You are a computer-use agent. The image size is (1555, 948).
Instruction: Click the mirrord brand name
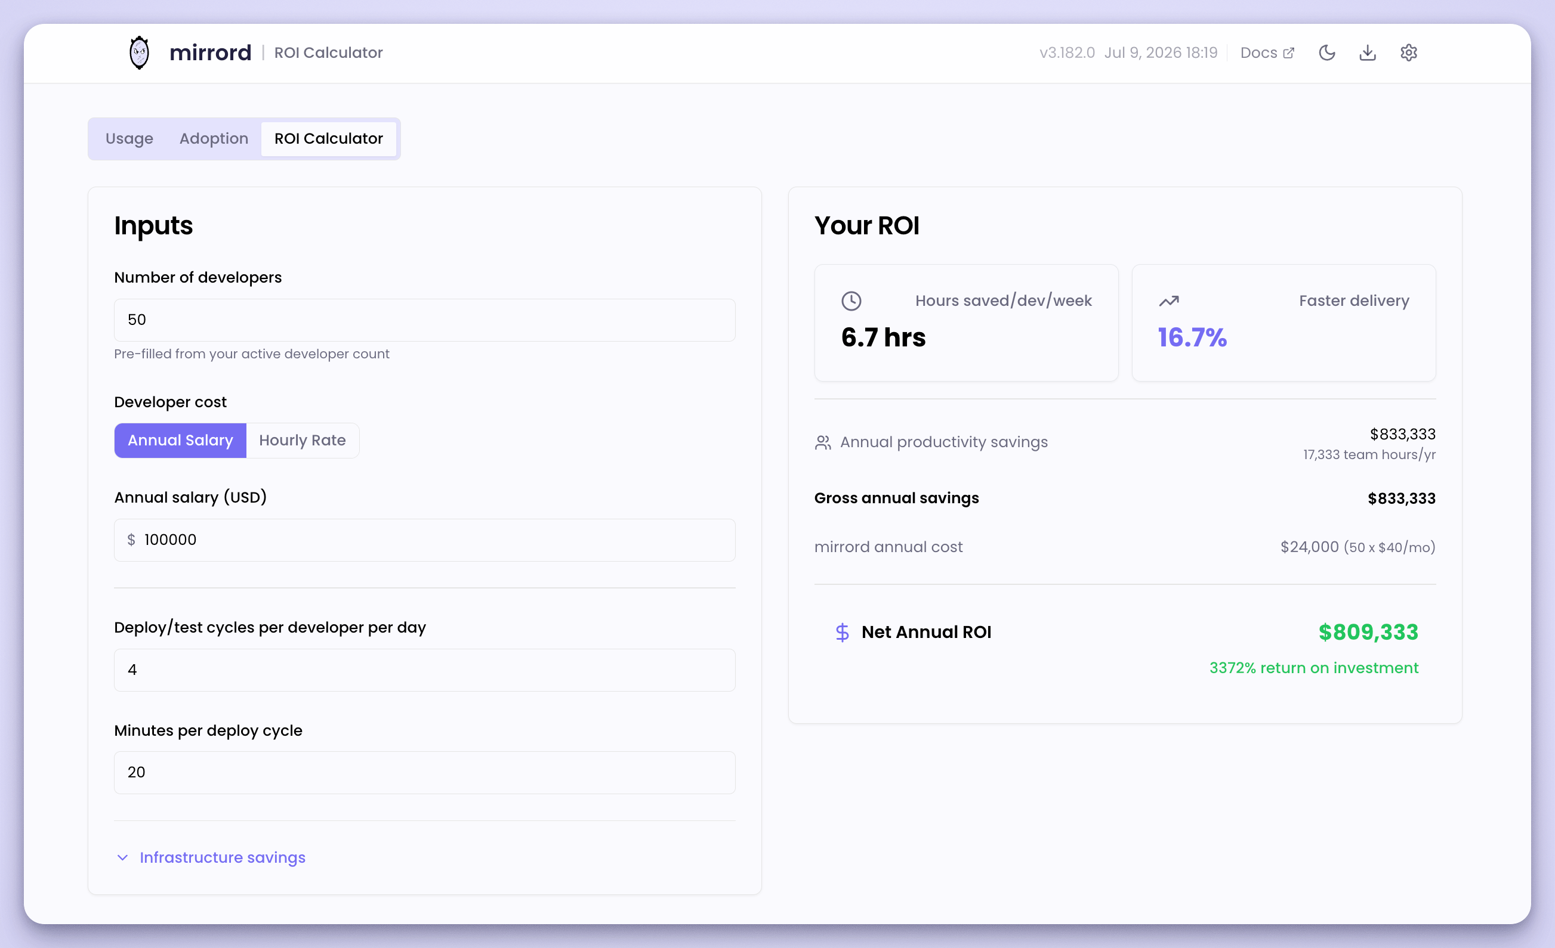(210, 53)
